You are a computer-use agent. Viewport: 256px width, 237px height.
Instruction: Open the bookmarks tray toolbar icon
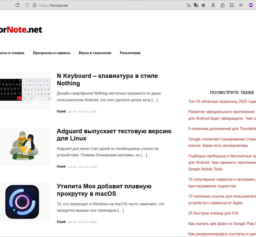coord(213,5)
